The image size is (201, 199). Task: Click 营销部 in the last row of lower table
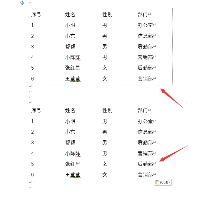point(145,175)
